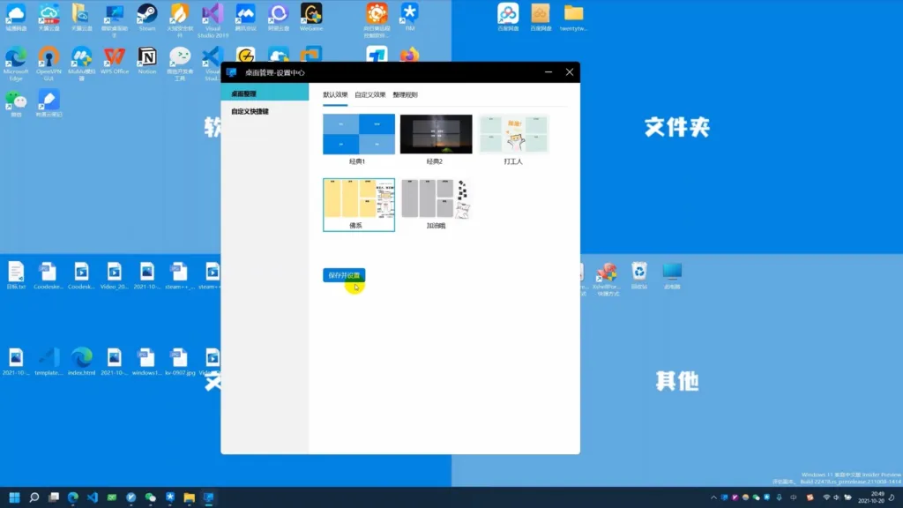
Task: Launch Edge from the taskbar
Action: (x=72, y=497)
